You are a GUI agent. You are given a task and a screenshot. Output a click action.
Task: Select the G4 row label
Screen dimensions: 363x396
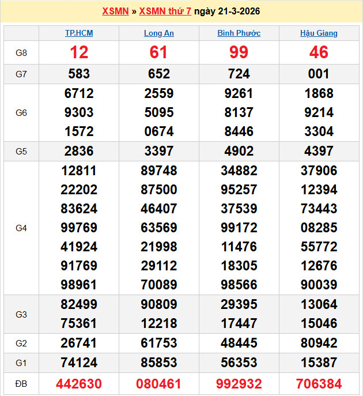tap(21, 228)
